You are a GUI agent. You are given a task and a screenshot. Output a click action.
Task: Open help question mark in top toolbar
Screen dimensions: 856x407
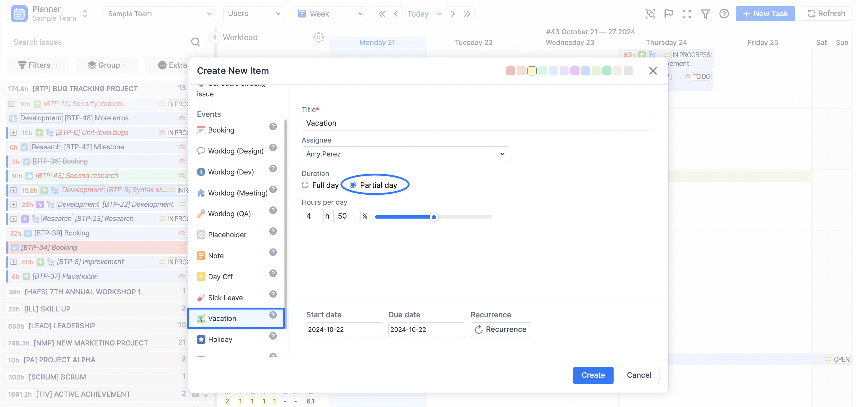point(724,14)
